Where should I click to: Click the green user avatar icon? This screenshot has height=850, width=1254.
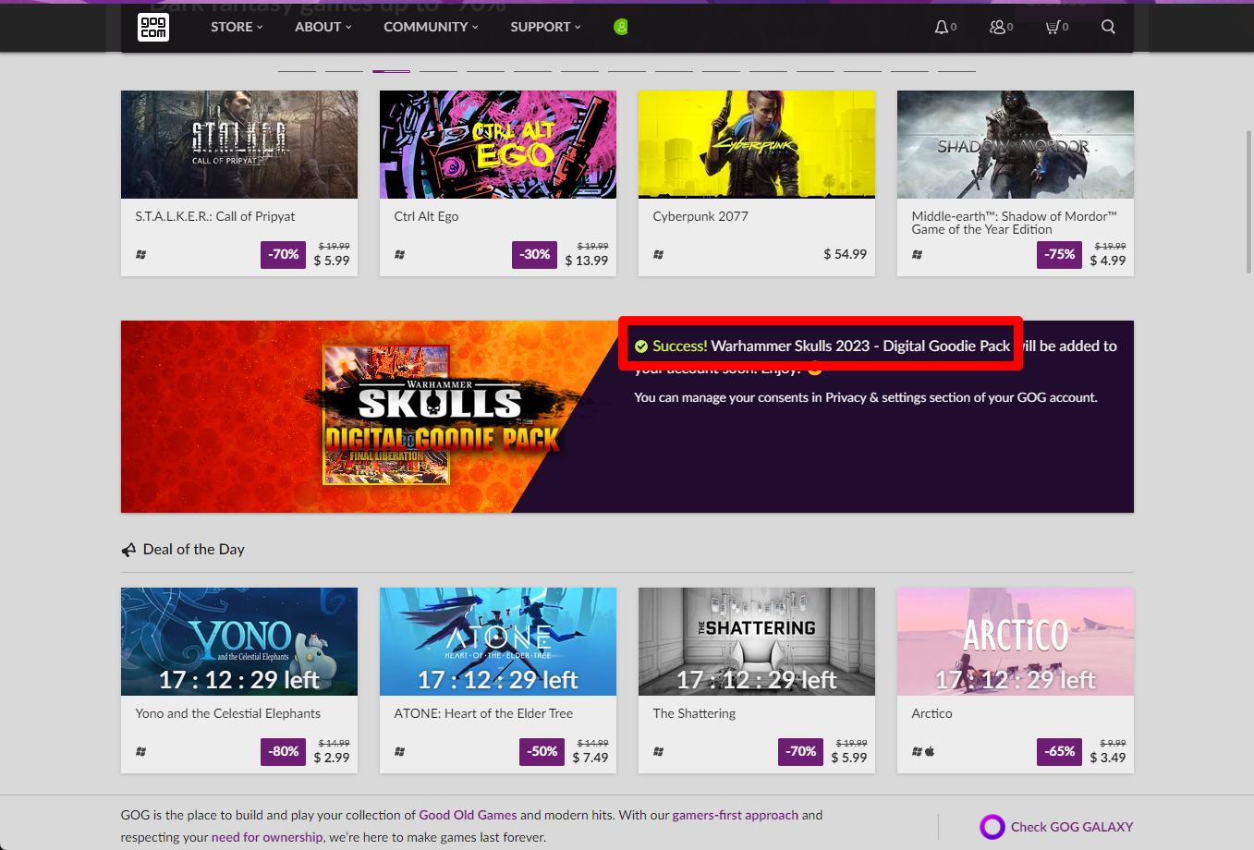[621, 27]
